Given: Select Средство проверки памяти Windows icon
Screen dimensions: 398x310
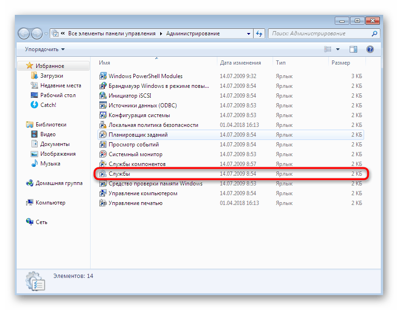Looking at the screenshot, I should click(x=103, y=184).
